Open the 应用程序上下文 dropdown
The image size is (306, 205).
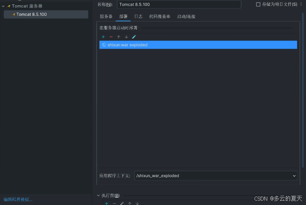click(x=294, y=176)
